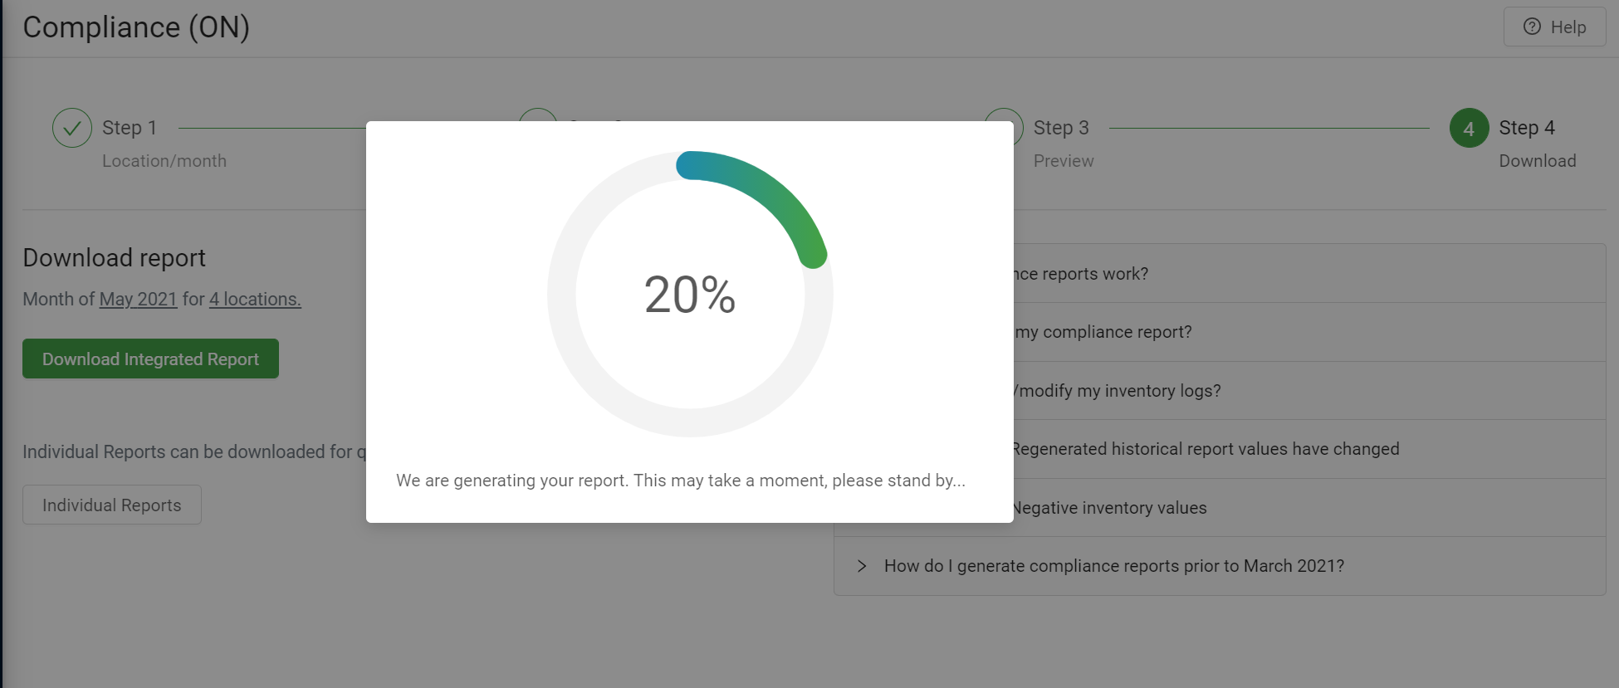
Task: Click the Step 1 checkmark circle
Action: pyautogui.click(x=72, y=128)
